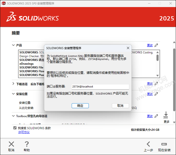Close the SOLIDWORKS 安装管理程序 dialog
Image resolution: width=176 pixels, height=155 pixels.
[128, 48]
